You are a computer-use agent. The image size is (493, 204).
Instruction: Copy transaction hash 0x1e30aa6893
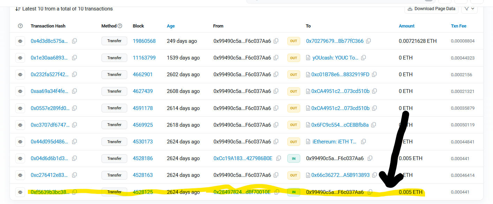click(x=74, y=58)
